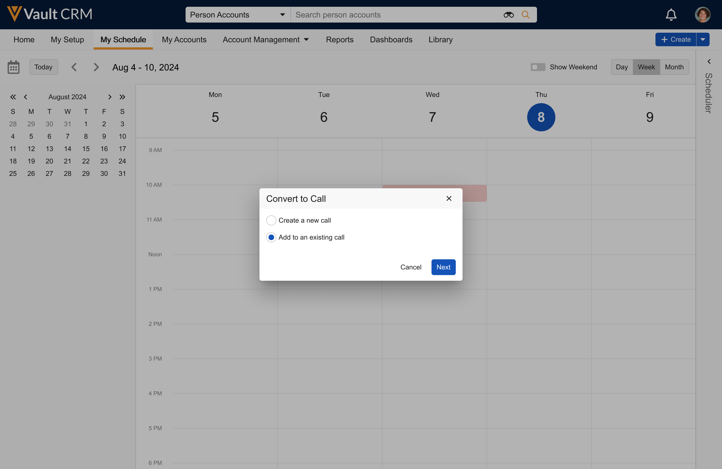
Task: Go to next week arrow
Action: tap(96, 67)
